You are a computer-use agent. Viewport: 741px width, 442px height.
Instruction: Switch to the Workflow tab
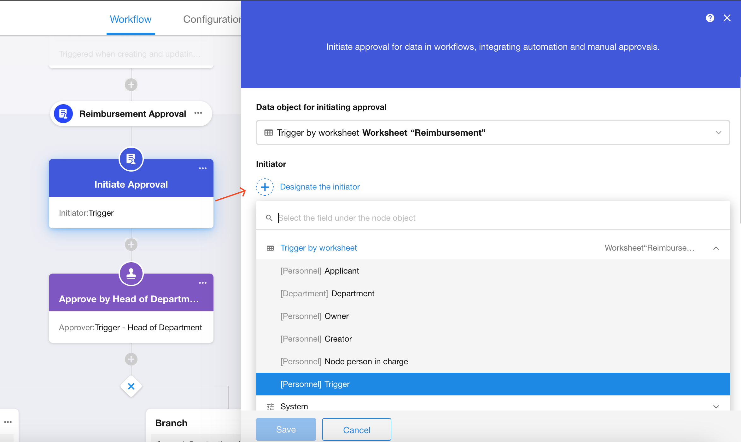(131, 19)
